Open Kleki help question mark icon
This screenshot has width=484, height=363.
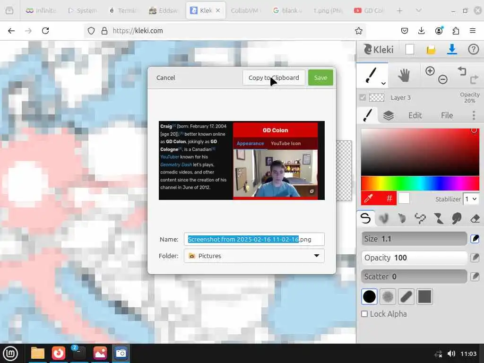pos(473,49)
